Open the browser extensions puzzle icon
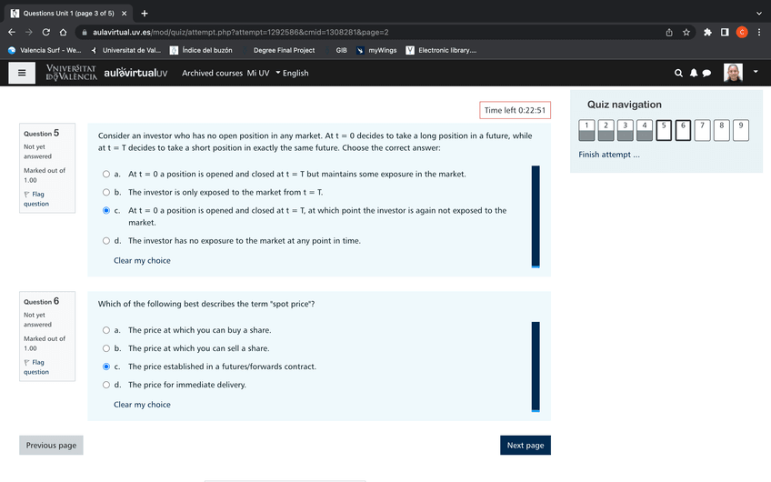771x482 pixels. tap(706, 32)
